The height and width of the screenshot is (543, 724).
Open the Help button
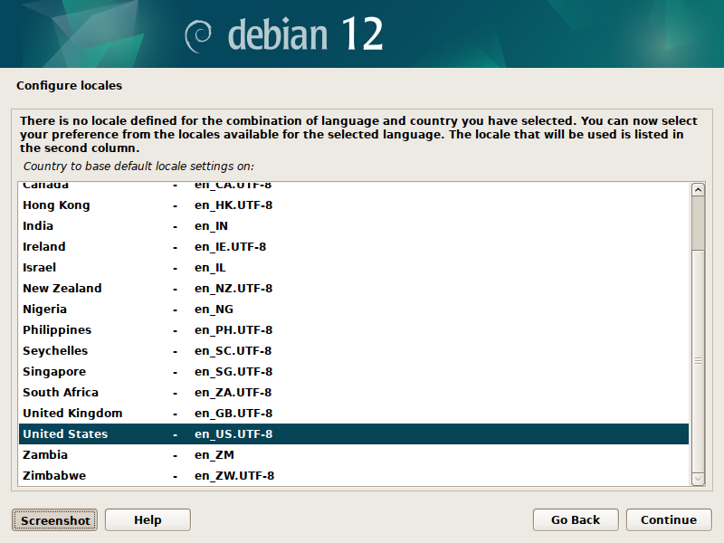(x=148, y=519)
